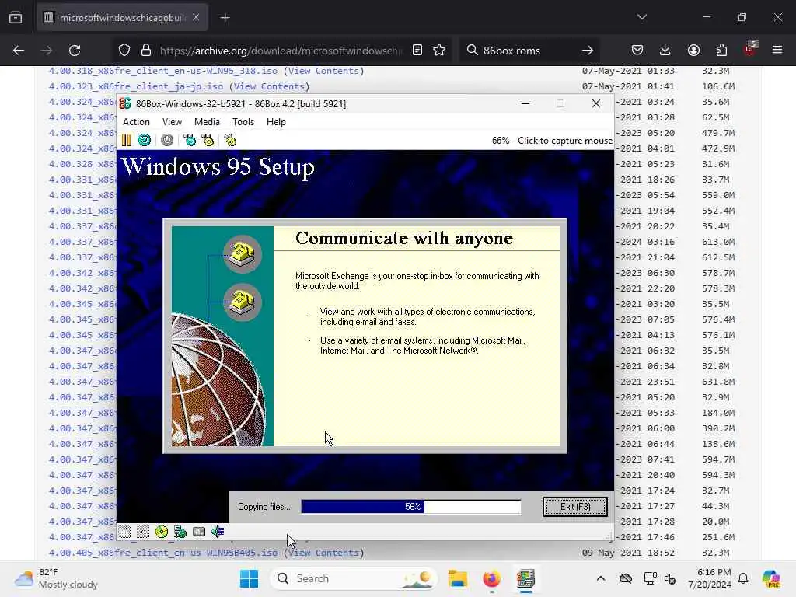Bookmark this page with star icon
The height and width of the screenshot is (597, 796).
[x=439, y=50]
